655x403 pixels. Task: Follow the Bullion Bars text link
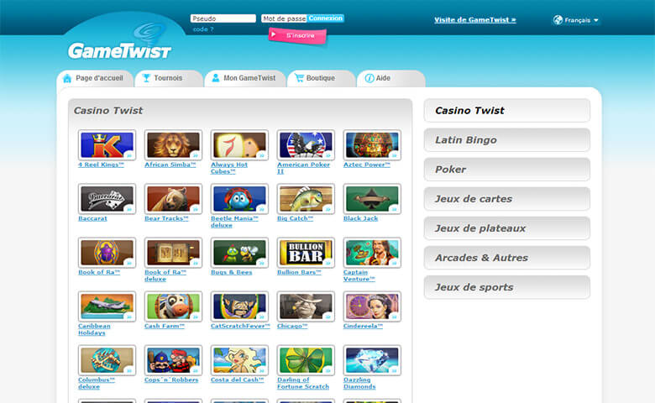click(299, 272)
